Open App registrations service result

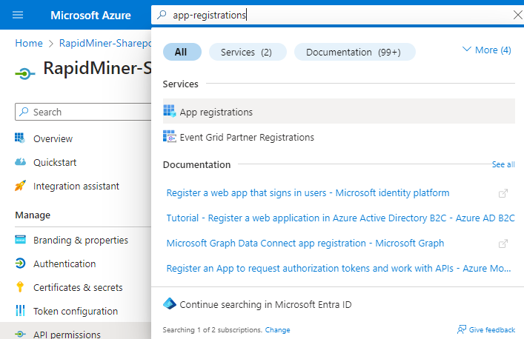pos(216,113)
